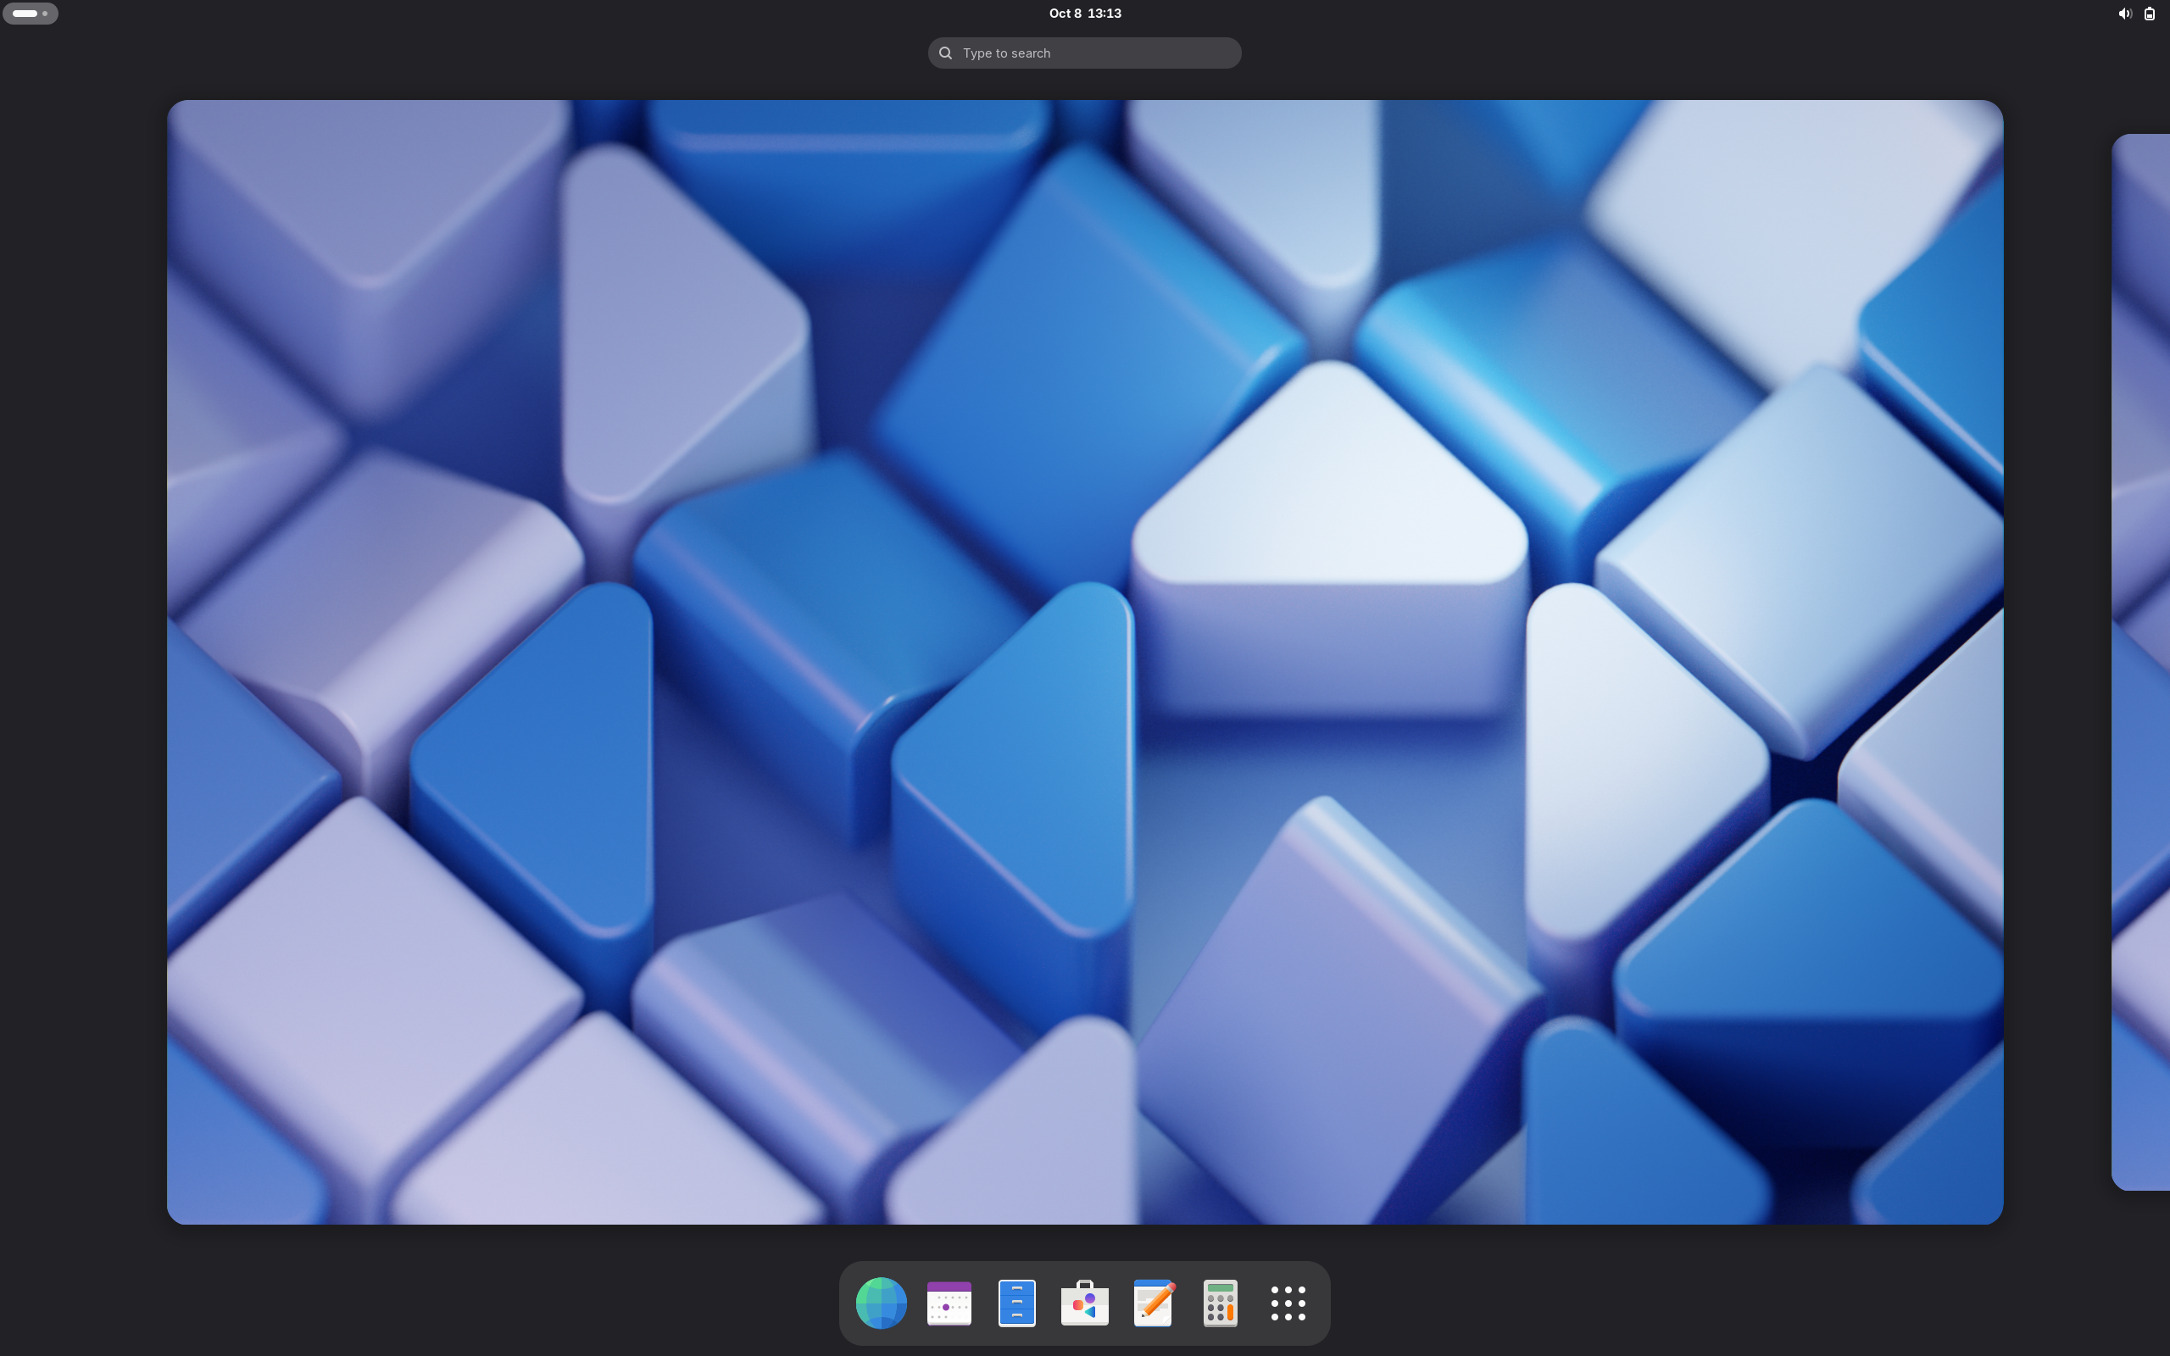The height and width of the screenshot is (1356, 2170).
Task: Open the Software store dock icon
Action: tap(1085, 1303)
